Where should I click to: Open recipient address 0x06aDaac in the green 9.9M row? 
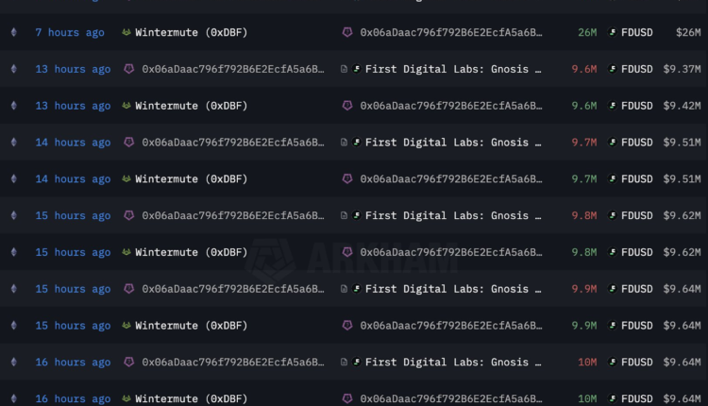[451, 326]
